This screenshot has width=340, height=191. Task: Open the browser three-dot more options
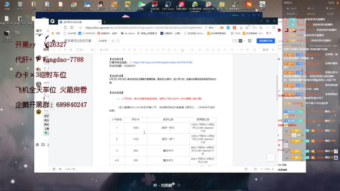[x=267, y=28]
